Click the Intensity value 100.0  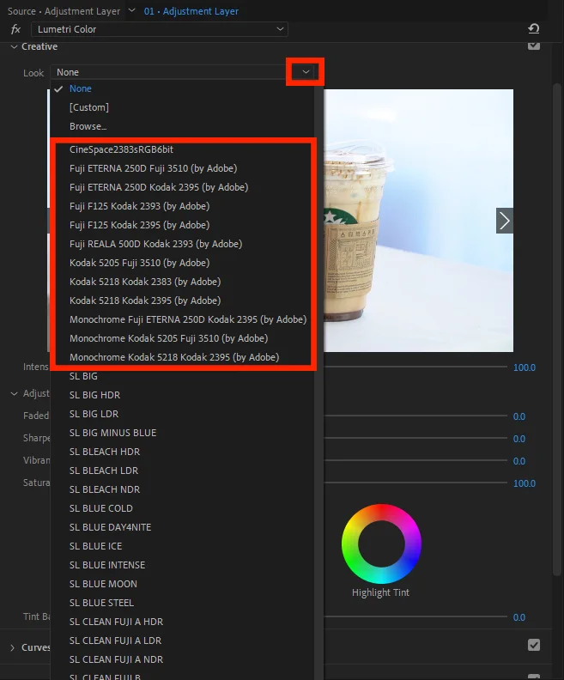(x=525, y=367)
